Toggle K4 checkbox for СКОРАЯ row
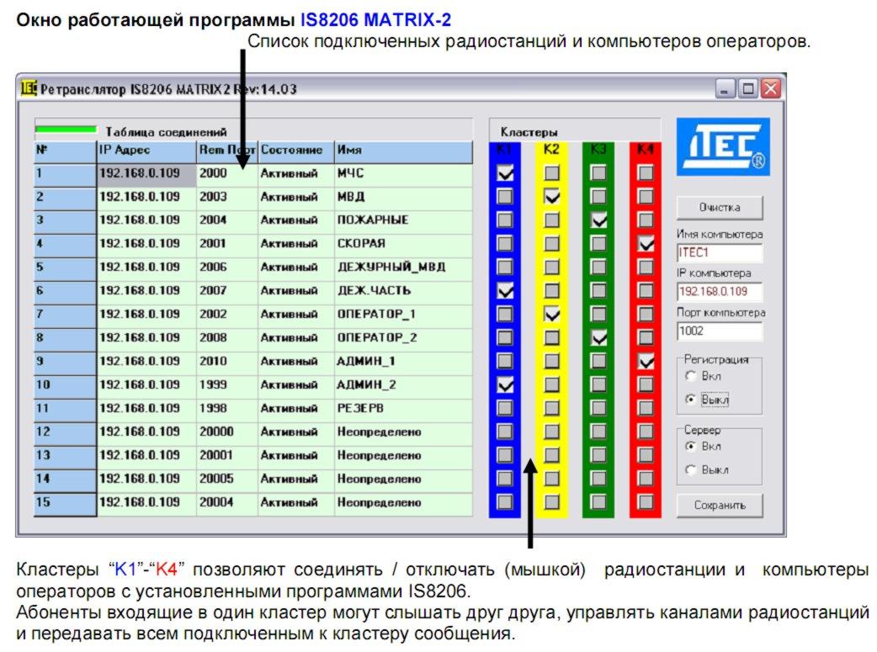 [x=646, y=244]
